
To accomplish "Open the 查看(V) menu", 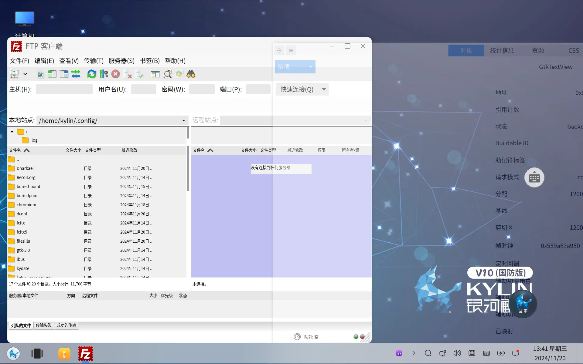I will click(x=69, y=61).
